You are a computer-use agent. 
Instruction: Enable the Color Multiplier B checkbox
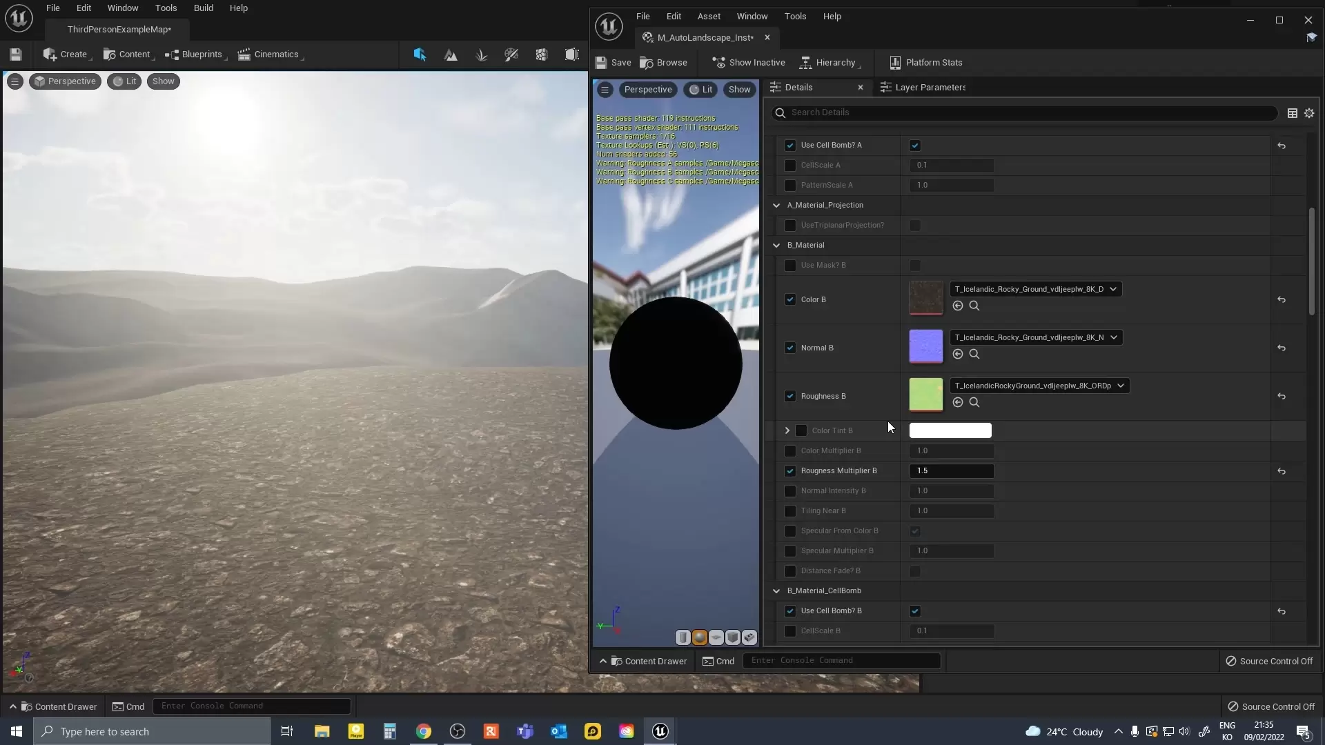coord(790,451)
